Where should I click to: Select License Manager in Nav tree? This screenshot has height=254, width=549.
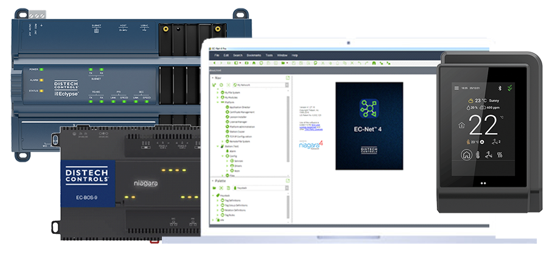[x=239, y=122]
